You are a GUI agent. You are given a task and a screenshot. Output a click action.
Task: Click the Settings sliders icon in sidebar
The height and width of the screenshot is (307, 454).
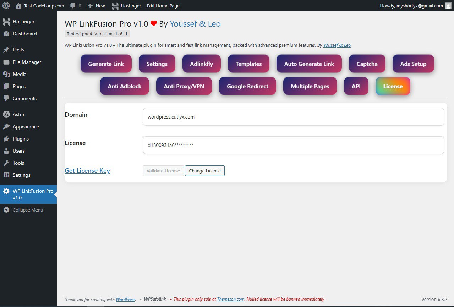pos(6,175)
